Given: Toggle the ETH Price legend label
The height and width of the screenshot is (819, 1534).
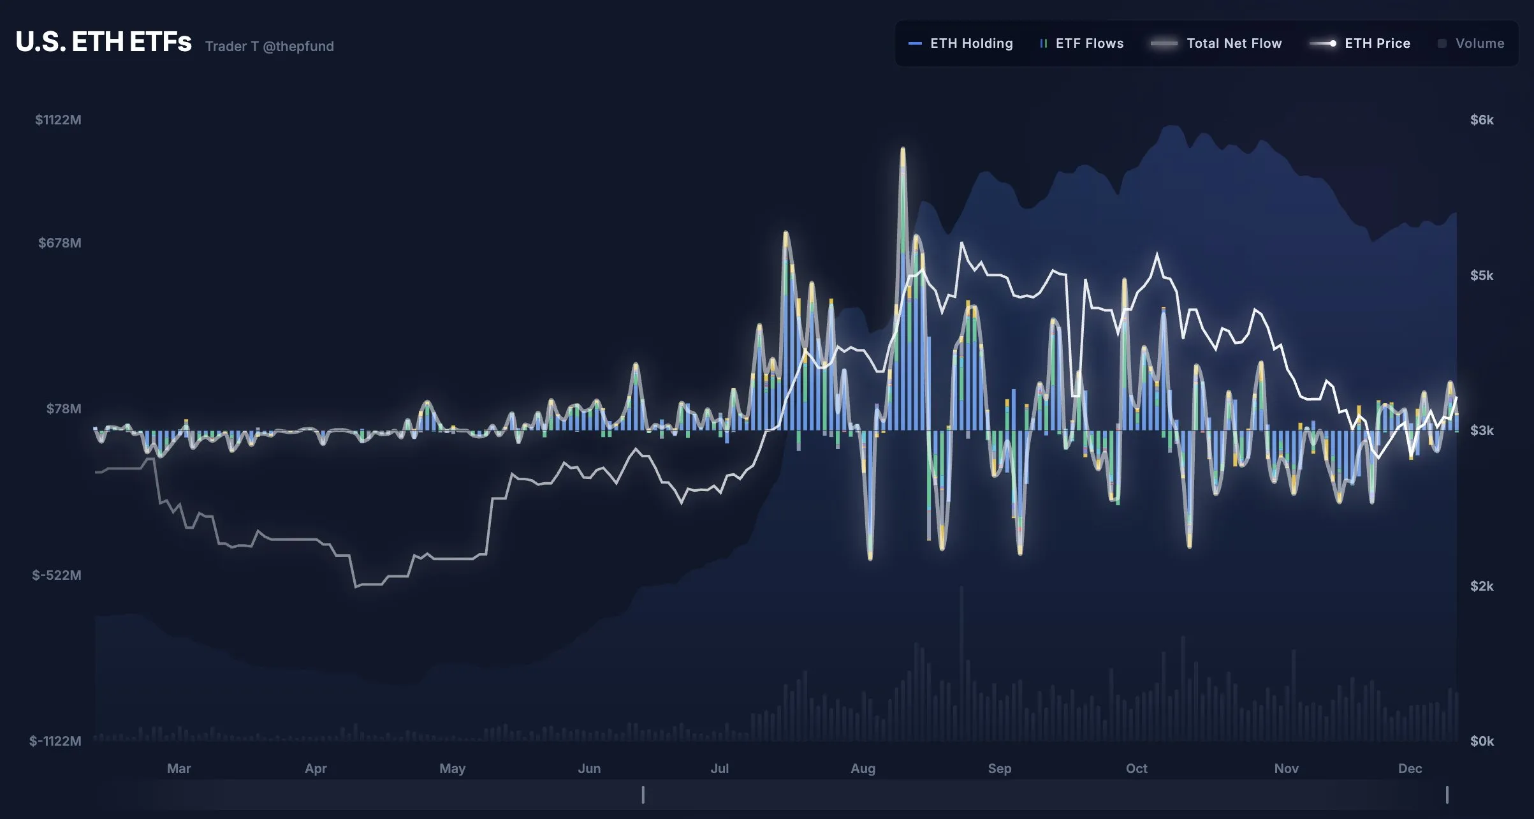Looking at the screenshot, I should click(1377, 43).
